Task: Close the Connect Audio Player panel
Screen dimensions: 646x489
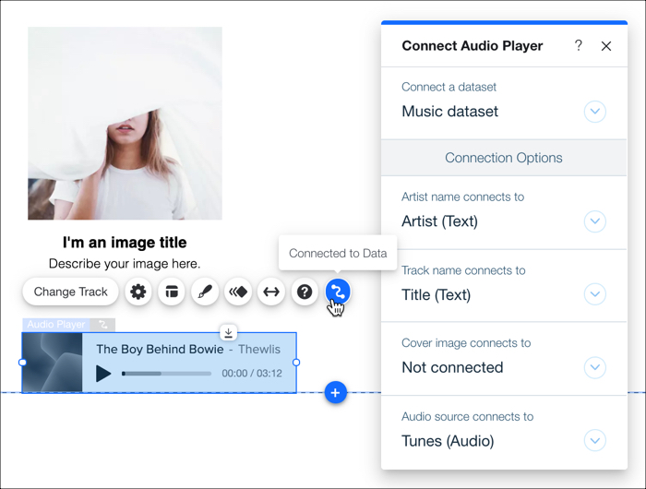Action: coord(606,45)
